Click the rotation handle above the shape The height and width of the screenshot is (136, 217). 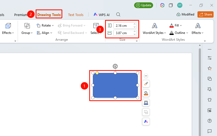pyautogui.click(x=115, y=66)
